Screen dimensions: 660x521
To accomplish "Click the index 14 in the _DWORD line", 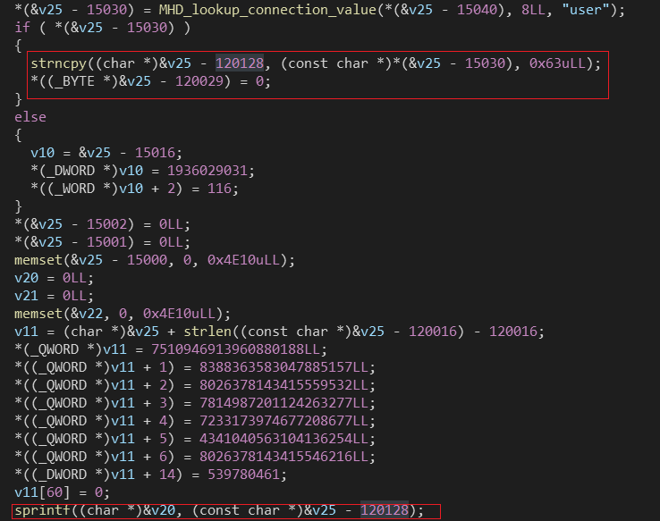I will click(166, 475).
